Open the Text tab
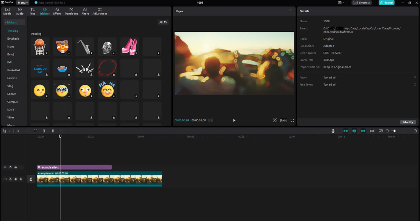This screenshot has height=221, width=420. 32,11
